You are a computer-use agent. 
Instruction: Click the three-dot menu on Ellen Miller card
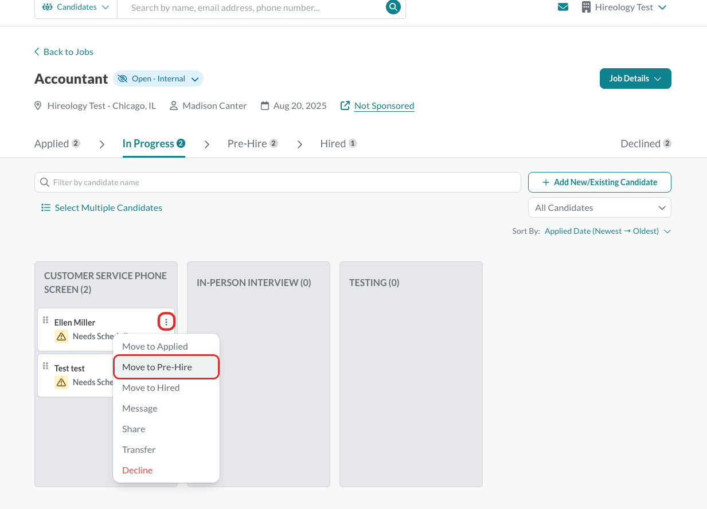click(x=166, y=322)
